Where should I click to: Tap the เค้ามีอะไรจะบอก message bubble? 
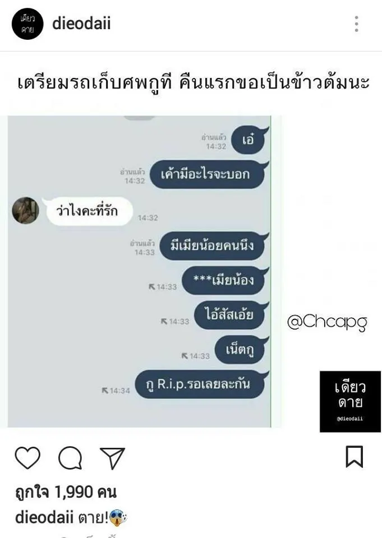208,175
